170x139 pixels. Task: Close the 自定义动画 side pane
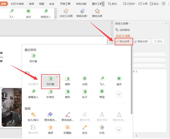(166, 23)
